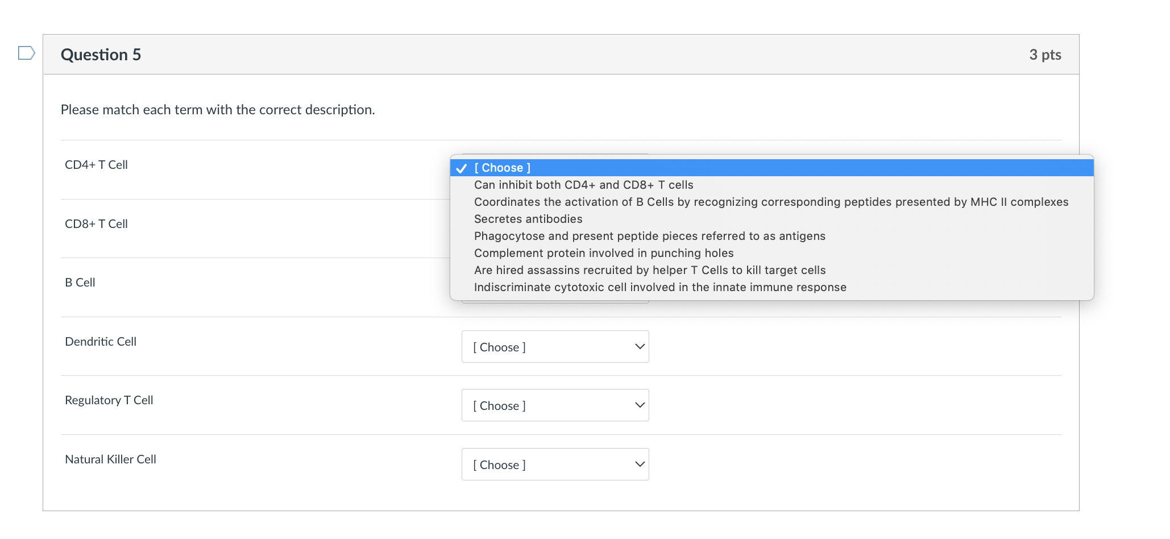This screenshot has height=539, width=1170.
Task: Click the '3 pts' score label
Action: point(1044,55)
